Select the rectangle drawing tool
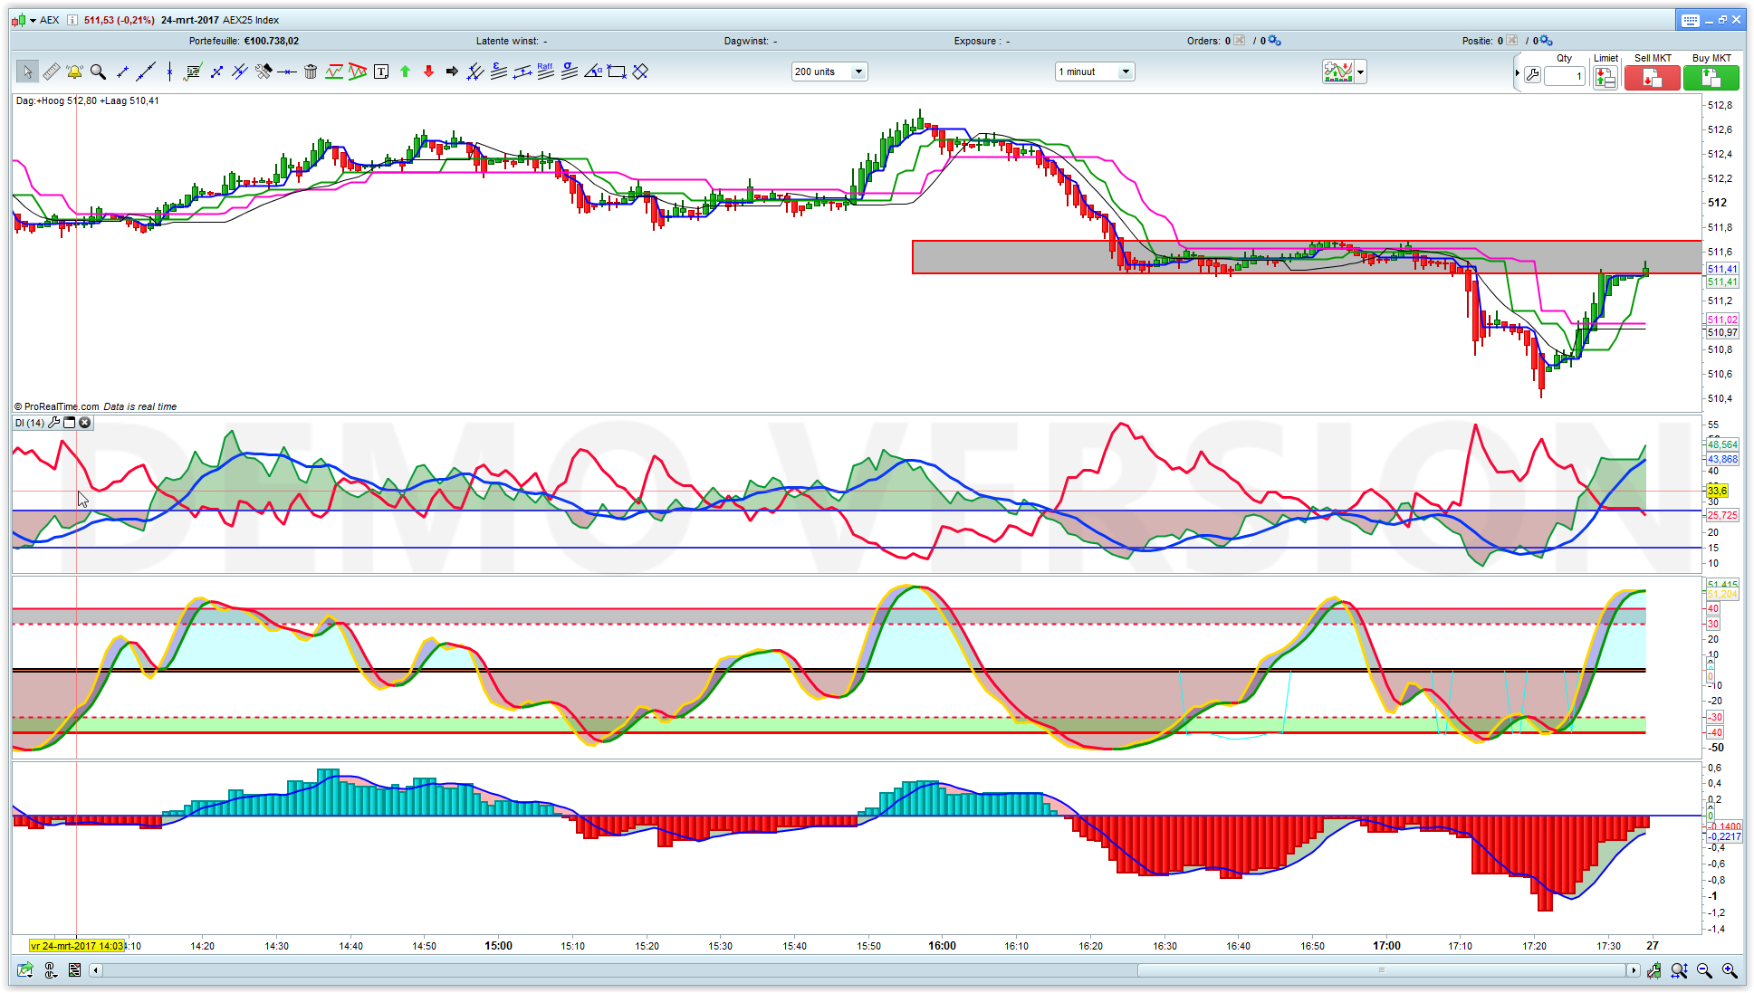Image resolution: width=1754 pixels, height=993 pixels. click(x=617, y=72)
